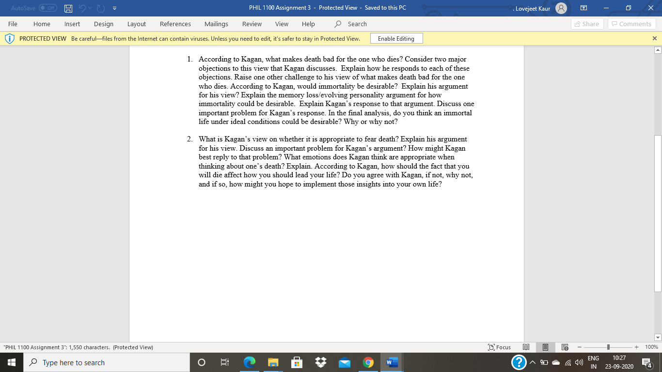The image size is (662, 372).
Task: Save the document via Quick Access toolbar
Action: pyautogui.click(x=67, y=8)
